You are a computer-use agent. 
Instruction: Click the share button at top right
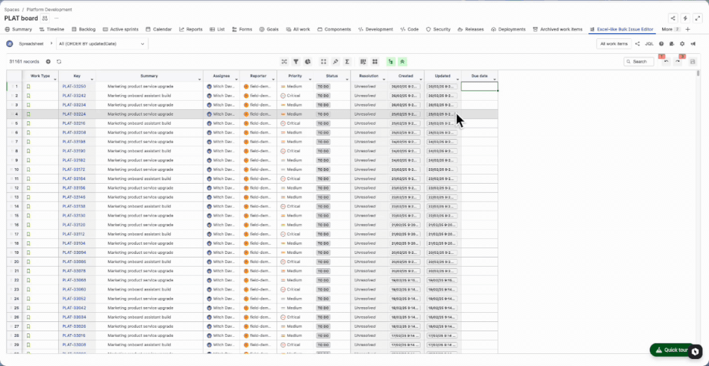(674, 18)
